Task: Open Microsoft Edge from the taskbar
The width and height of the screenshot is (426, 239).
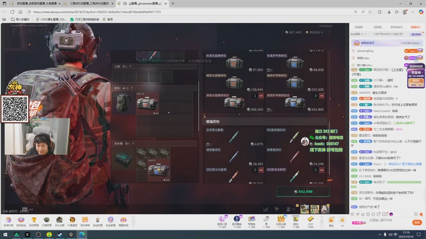Action: pos(82,235)
